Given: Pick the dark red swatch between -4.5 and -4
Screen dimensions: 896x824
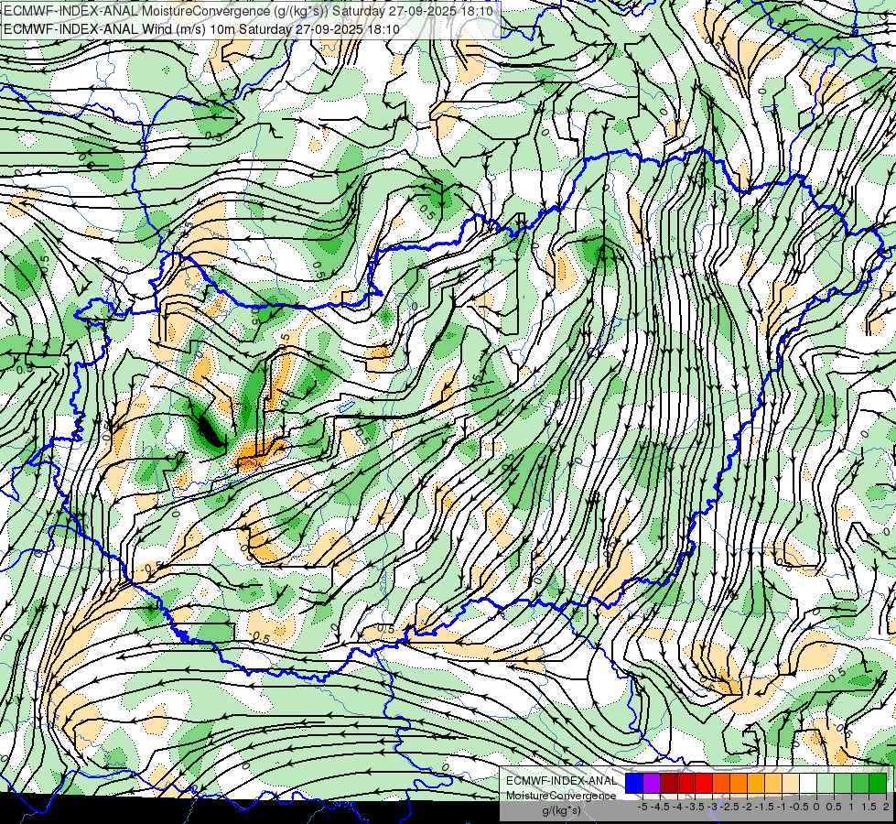Looking at the screenshot, I should point(669,783).
